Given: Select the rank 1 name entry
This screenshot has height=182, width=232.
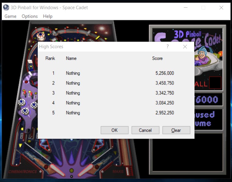Looking at the screenshot, I should (x=73, y=73).
